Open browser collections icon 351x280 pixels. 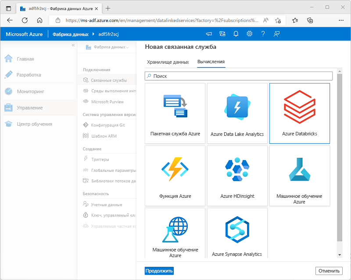(x=310, y=20)
